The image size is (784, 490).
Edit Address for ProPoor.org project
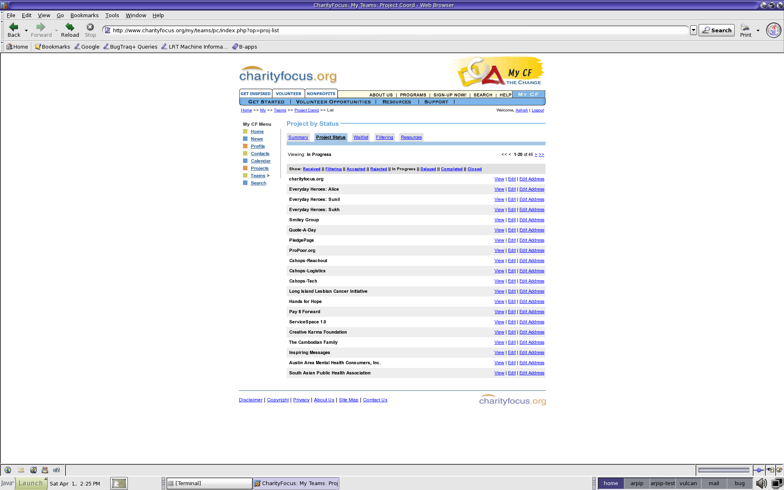532,250
